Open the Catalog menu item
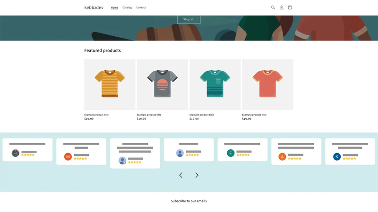Screen dimensions: 378x212 point(127,8)
